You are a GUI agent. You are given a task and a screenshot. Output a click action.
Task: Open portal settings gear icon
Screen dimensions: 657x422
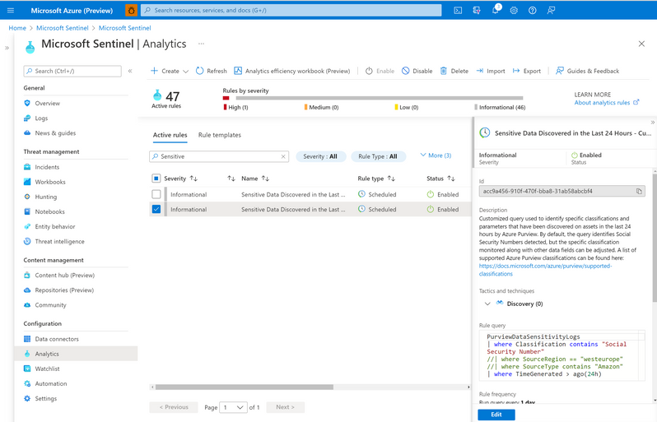514,11
